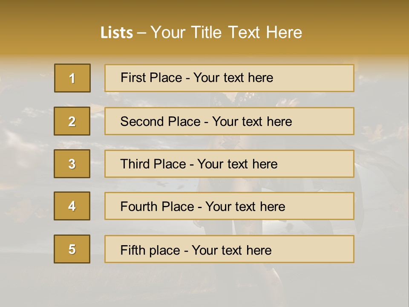This screenshot has height=307, width=409.
Task: Click the word Fourth in the list
Action: click(138, 206)
